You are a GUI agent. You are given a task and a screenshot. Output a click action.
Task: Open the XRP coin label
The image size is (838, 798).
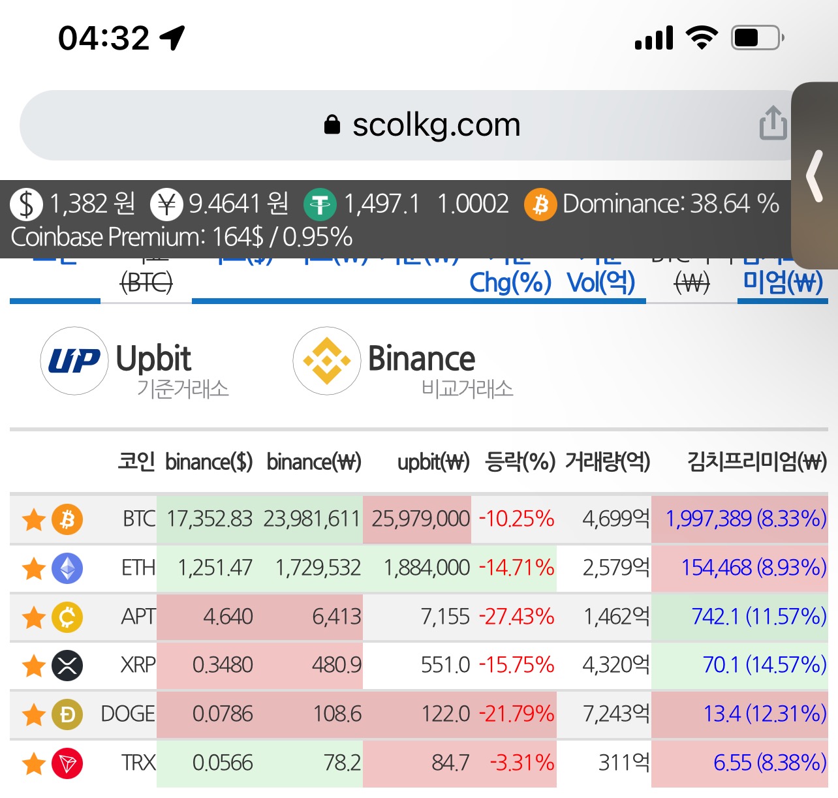tap(138, 666)
